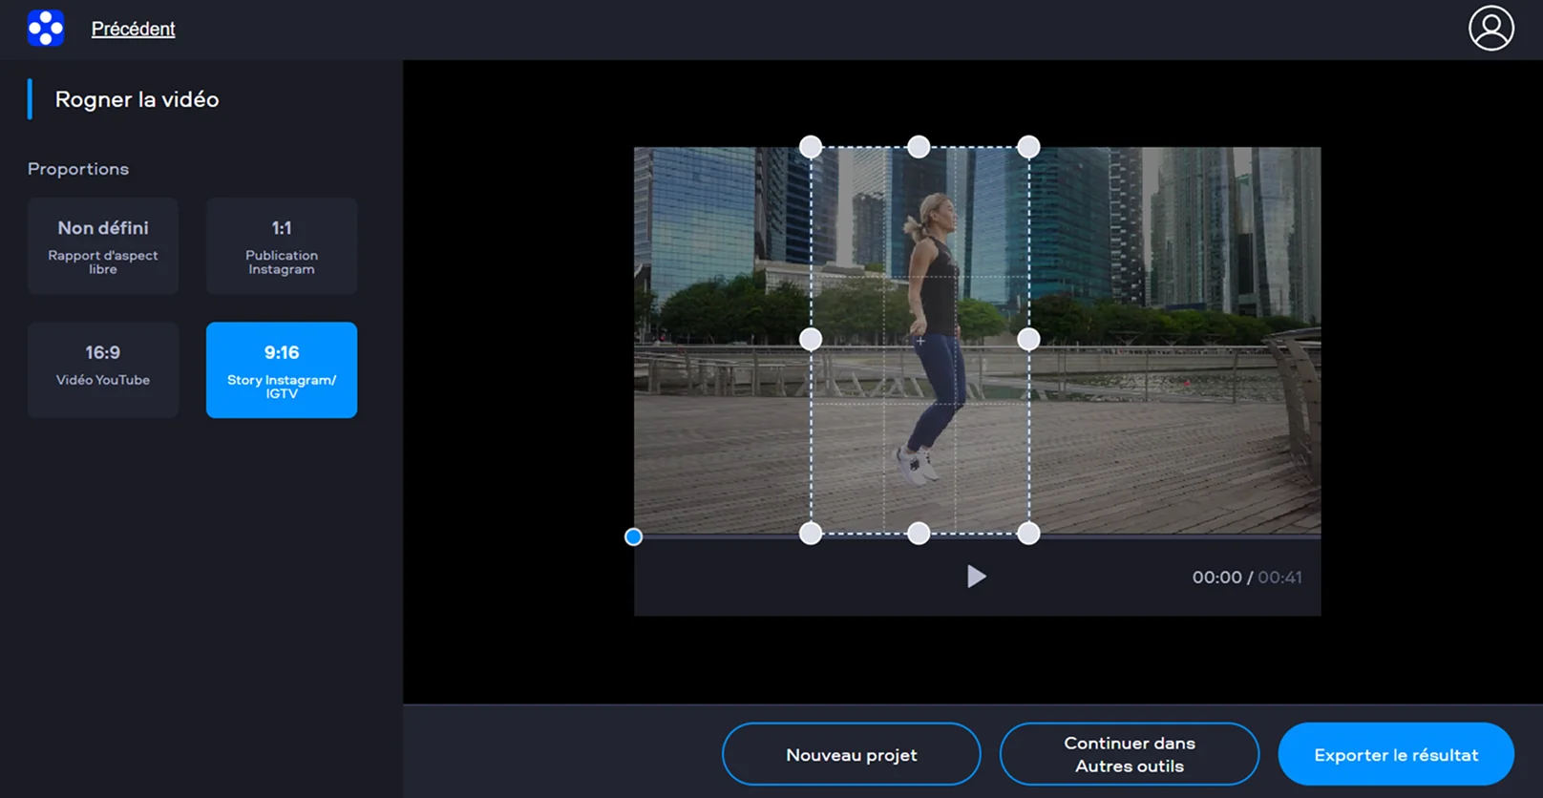Click the left-middle crop handle
The width and height of the screenshot is (1543, 798).
811,340
